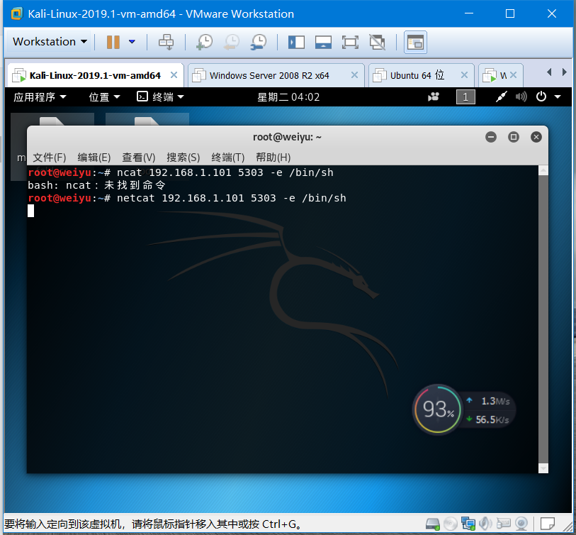Close the Ubuntu 64 位 tab
The width and height of the screenshot is (576, 535).
click(464, 75)
